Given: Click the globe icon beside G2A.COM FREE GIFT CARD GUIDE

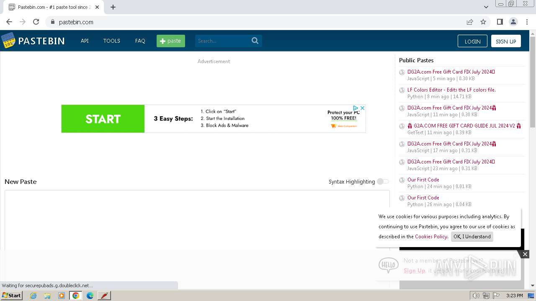Looking at the screenshot, I should (x=402, y=126).
